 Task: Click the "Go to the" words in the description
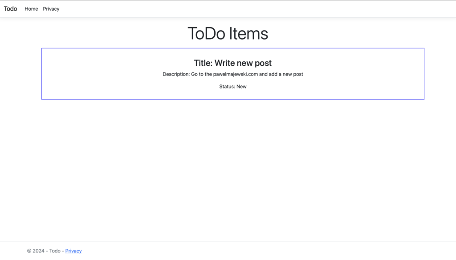coord(201,74)
